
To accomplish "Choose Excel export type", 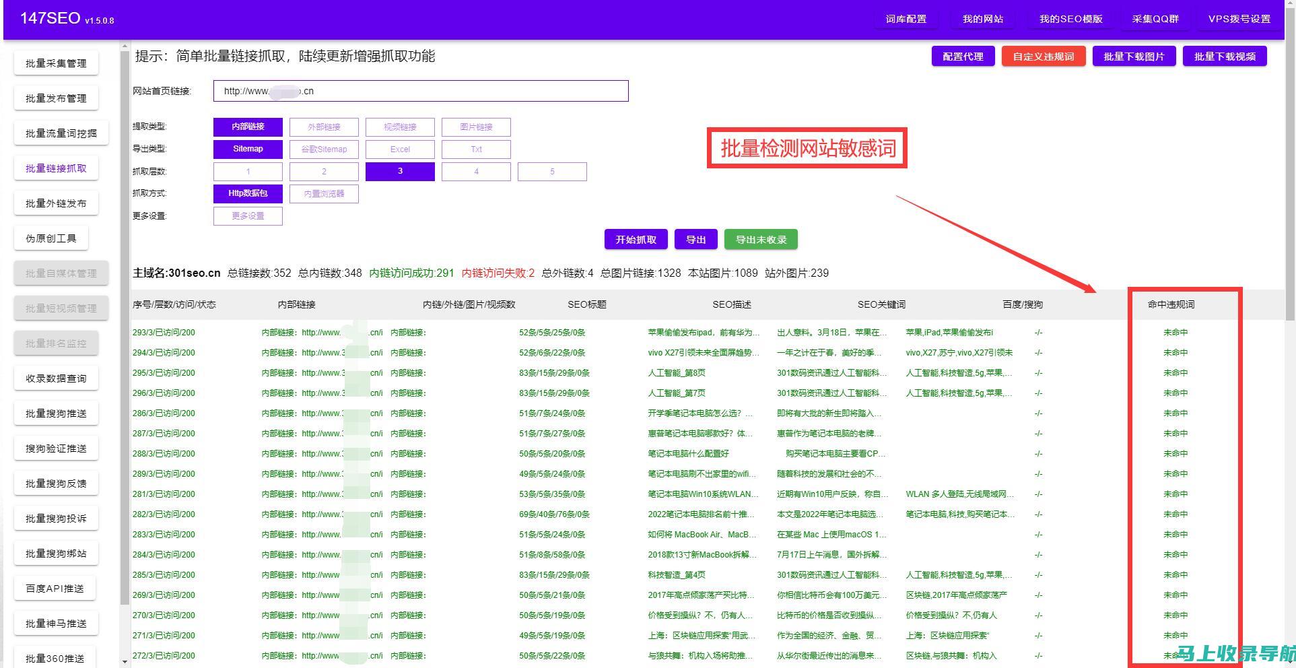I will click(400, 149).
